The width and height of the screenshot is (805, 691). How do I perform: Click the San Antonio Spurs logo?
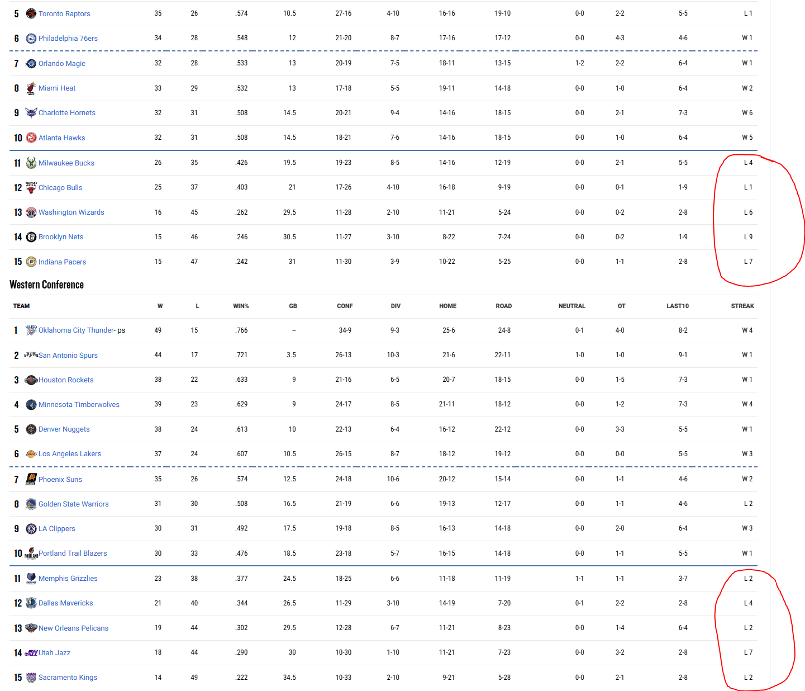pyautogui.click(x=31, y=355)
